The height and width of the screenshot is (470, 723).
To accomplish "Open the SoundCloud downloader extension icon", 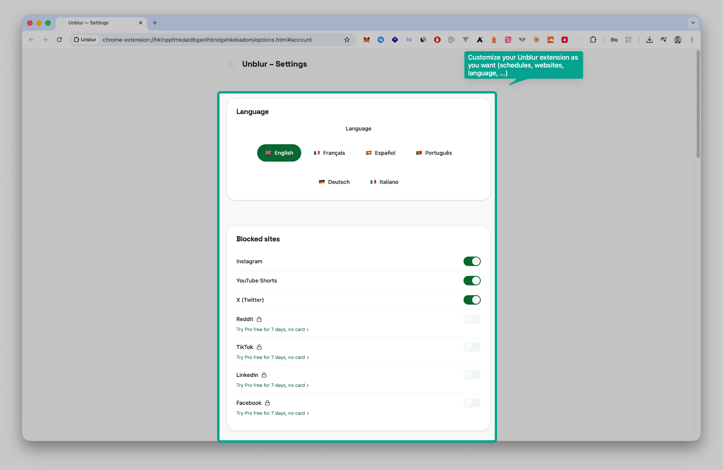I will (x=551, y=40).
